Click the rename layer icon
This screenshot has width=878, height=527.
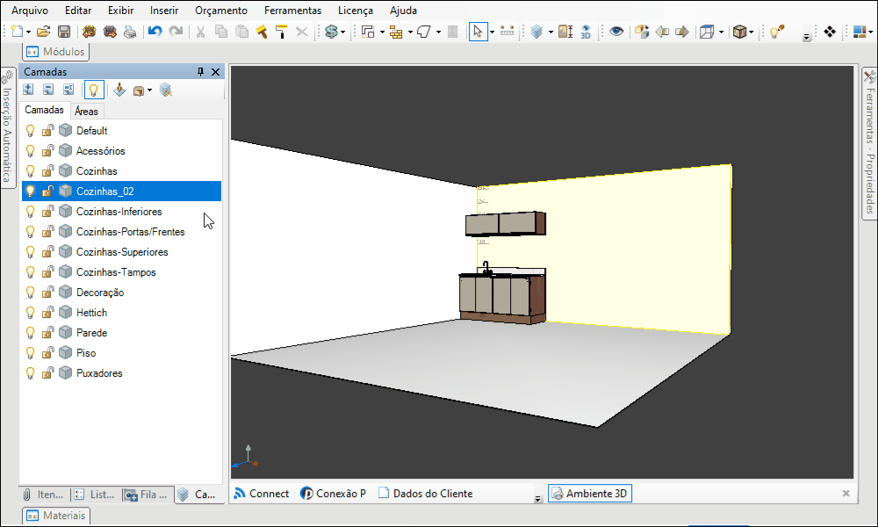68,90
